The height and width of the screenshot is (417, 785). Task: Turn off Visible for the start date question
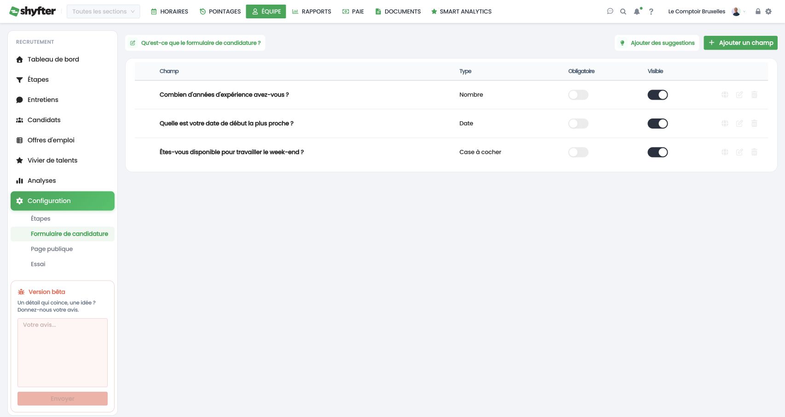(658, 124)
